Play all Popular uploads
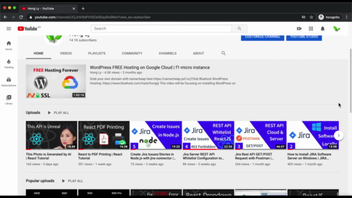The width and height of the screenshot is (352, 198). click(x=73, y=181)
